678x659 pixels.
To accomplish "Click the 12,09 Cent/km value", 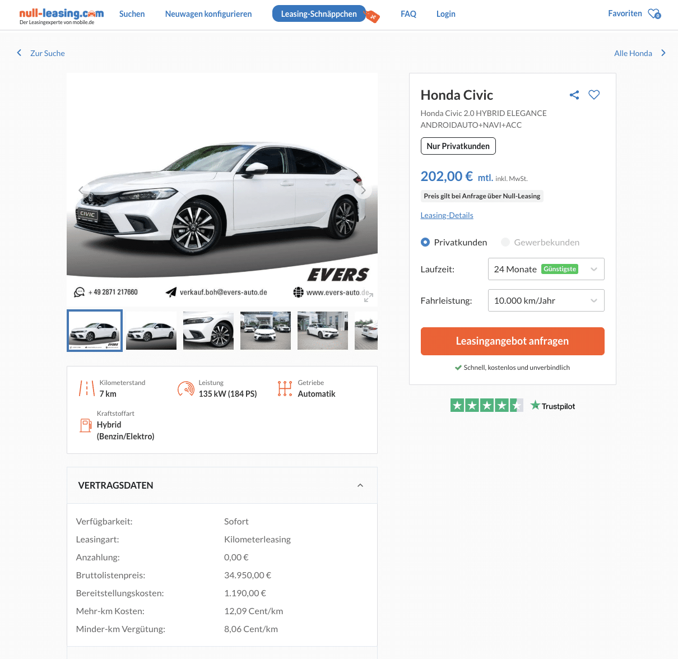I will 254,611.
